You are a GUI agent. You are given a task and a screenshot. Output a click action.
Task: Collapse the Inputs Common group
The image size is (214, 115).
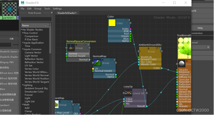[x=23, y=49]
